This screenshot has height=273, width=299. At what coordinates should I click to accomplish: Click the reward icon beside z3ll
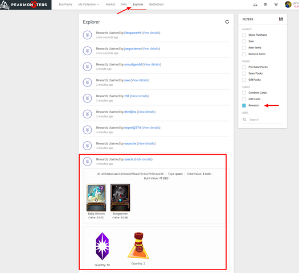click(87, 98)
